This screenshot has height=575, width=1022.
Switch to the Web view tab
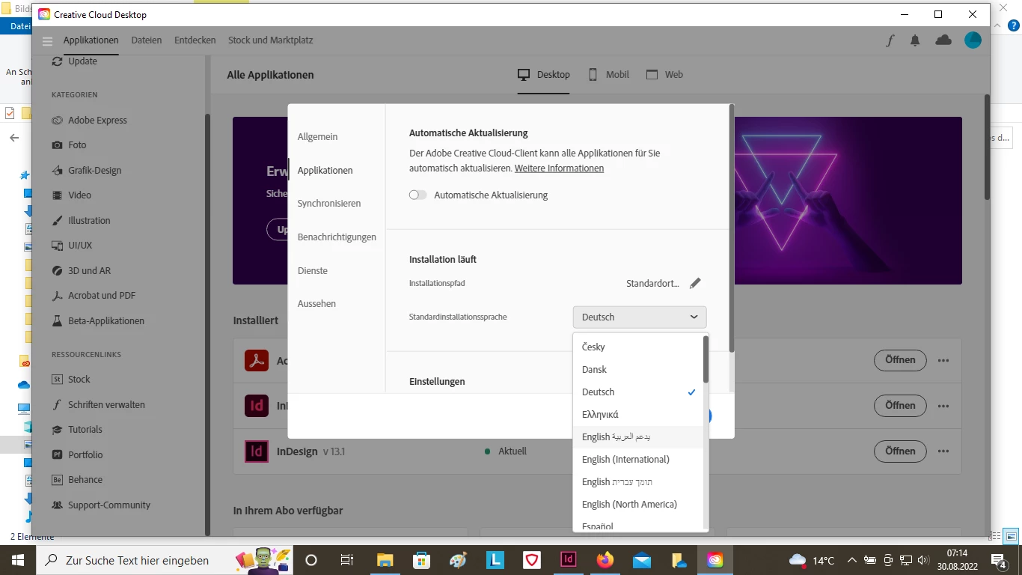(665, 75)
